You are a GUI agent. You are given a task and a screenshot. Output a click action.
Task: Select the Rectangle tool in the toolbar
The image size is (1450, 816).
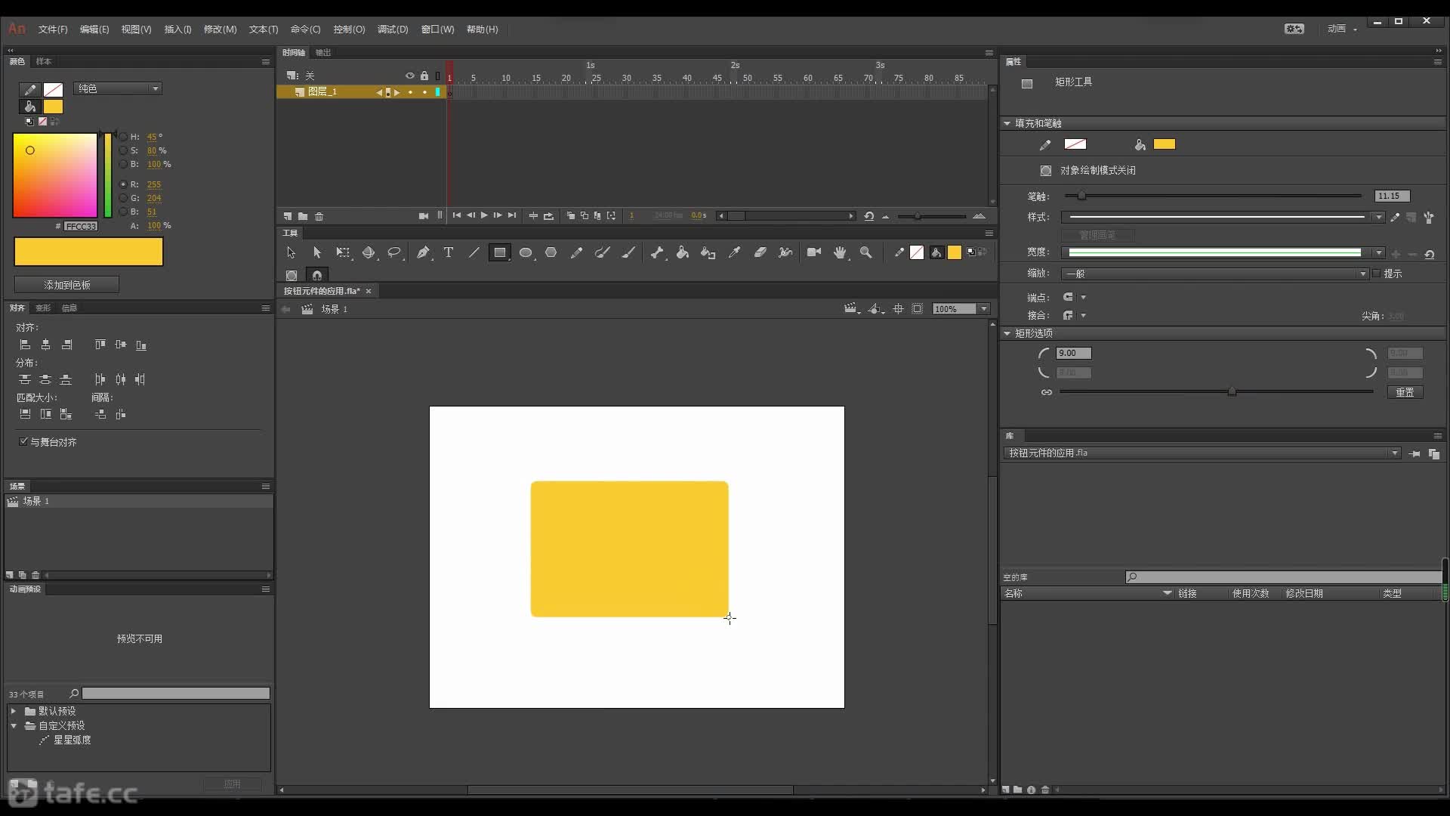coord(499,252)
